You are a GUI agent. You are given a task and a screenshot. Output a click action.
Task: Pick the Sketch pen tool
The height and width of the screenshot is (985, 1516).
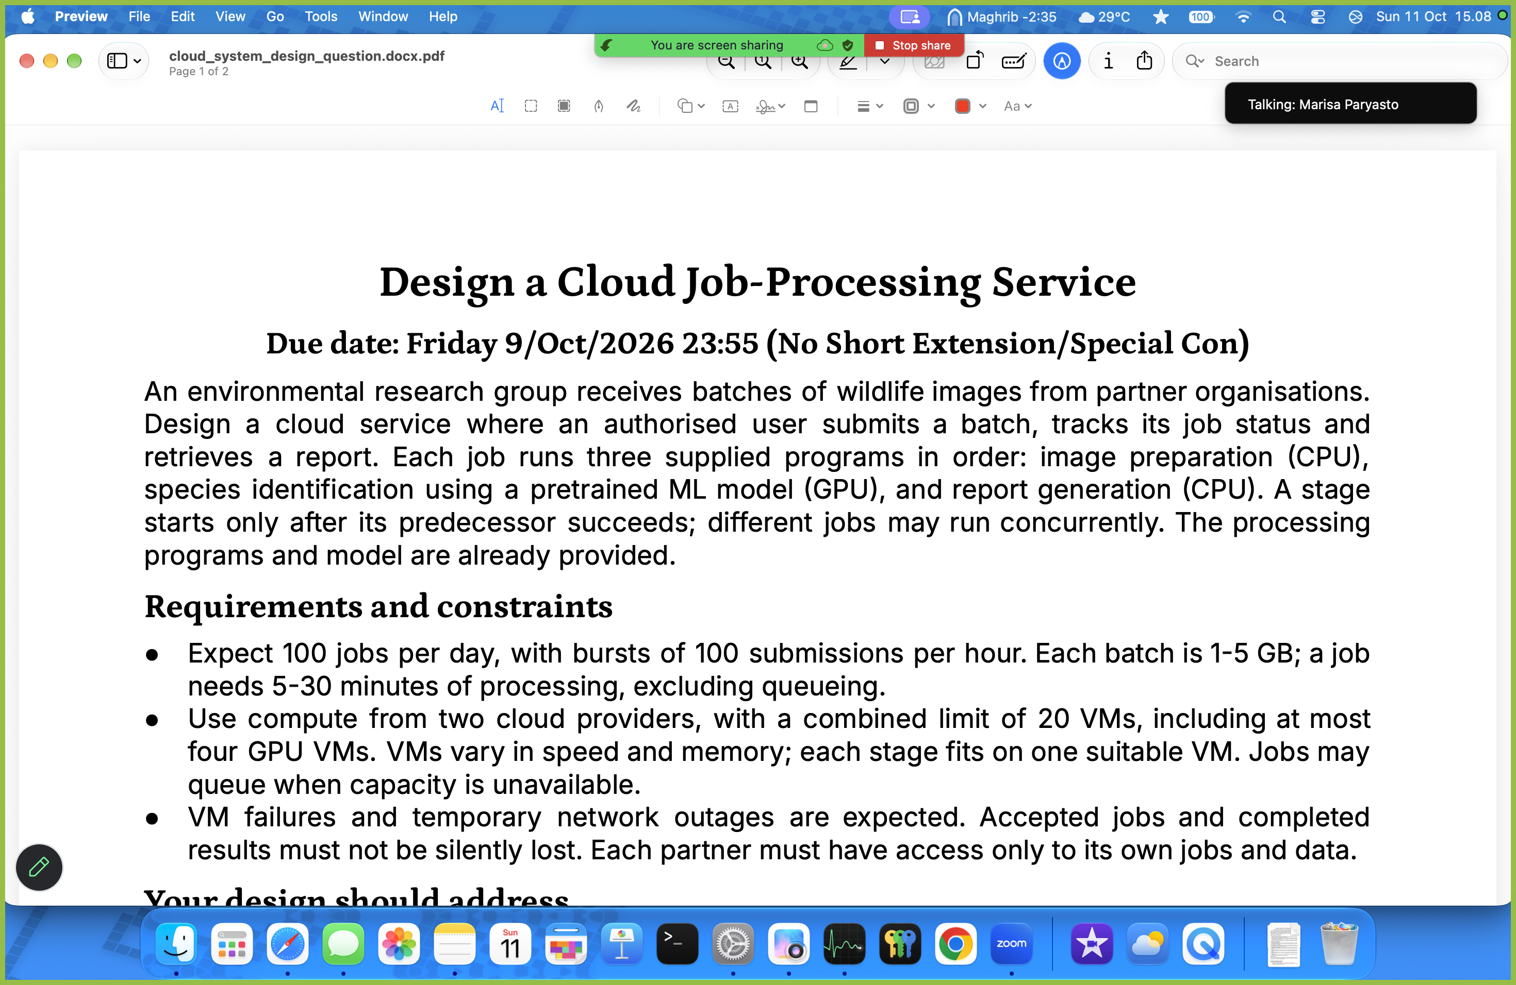coord(598,106)
